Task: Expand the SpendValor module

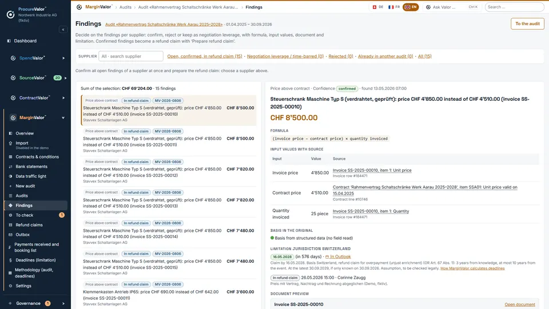Action: pos(63,58)
